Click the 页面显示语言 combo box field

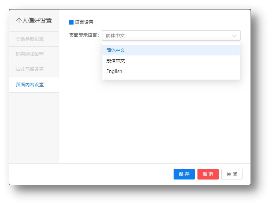[x=166, y=35]
